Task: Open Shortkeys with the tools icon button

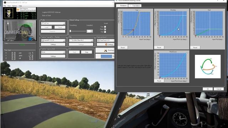Action: pos(105,50)
